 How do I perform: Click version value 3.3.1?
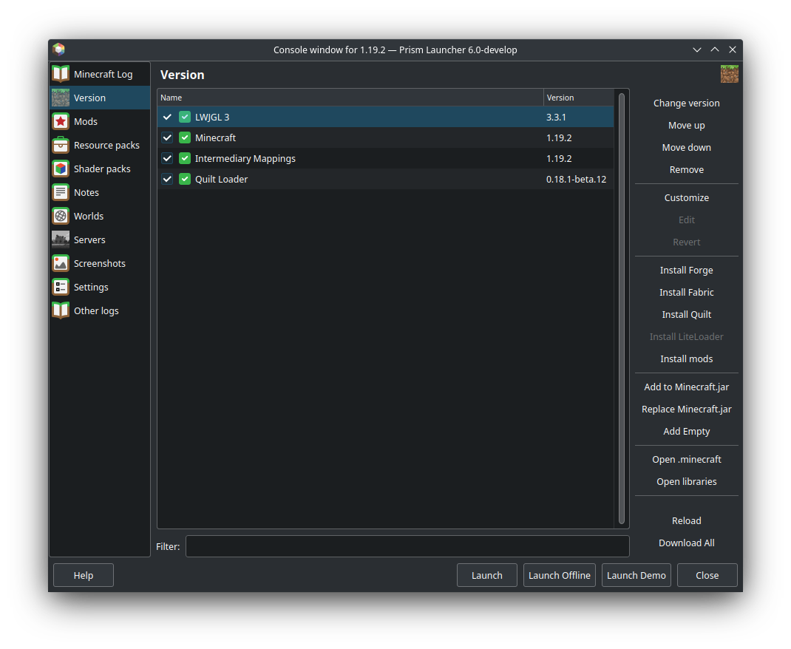[556, 118]
